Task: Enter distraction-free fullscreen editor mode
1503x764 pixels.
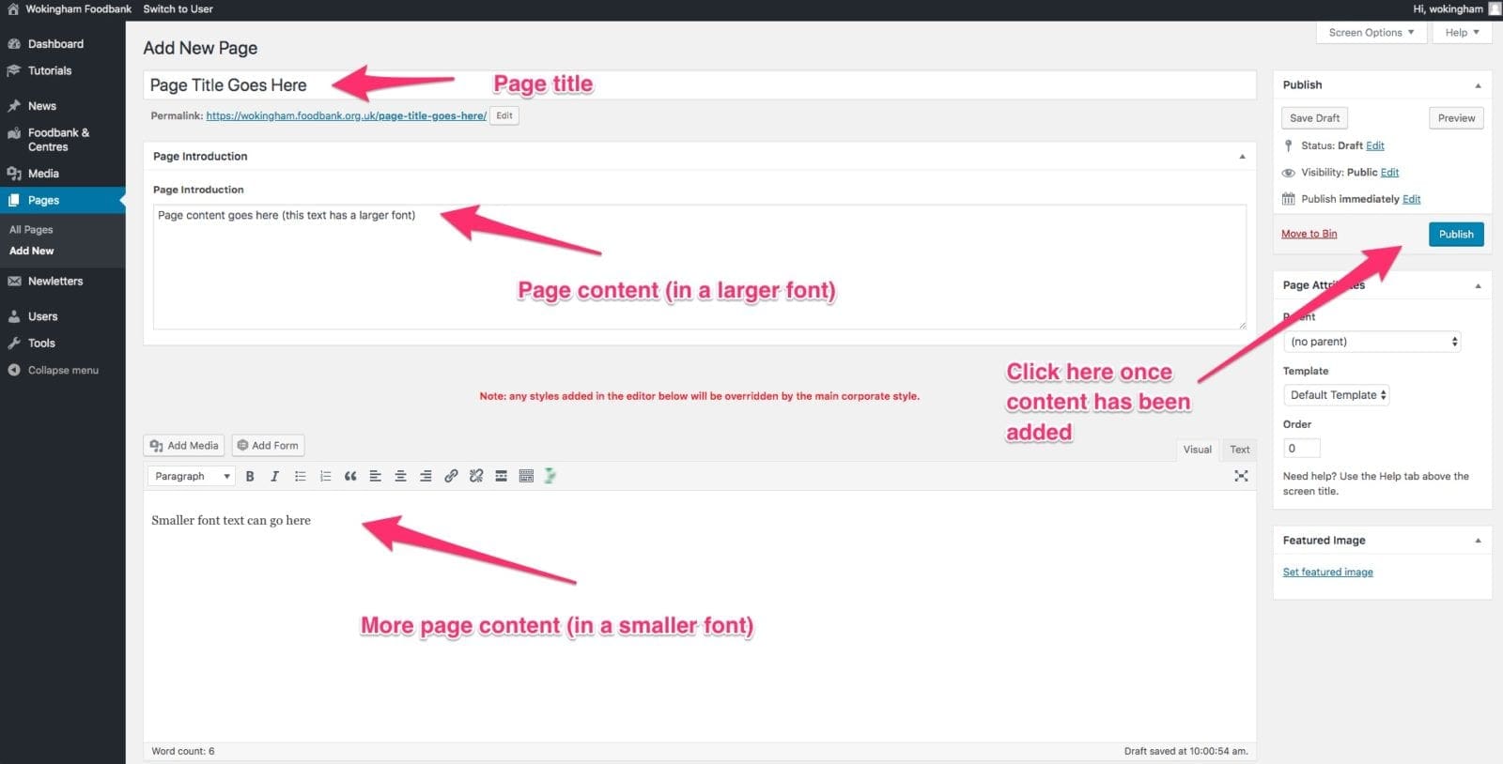Action: pyautogui.click(x=1241, y=476)
